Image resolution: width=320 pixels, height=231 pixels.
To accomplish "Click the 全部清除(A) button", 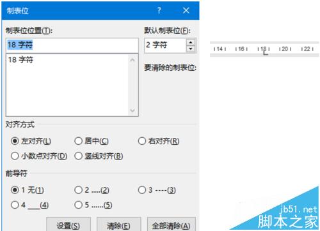I will 172,225.
